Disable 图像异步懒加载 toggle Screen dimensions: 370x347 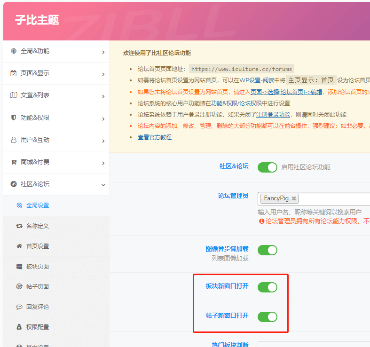click(x=267, y=250)
